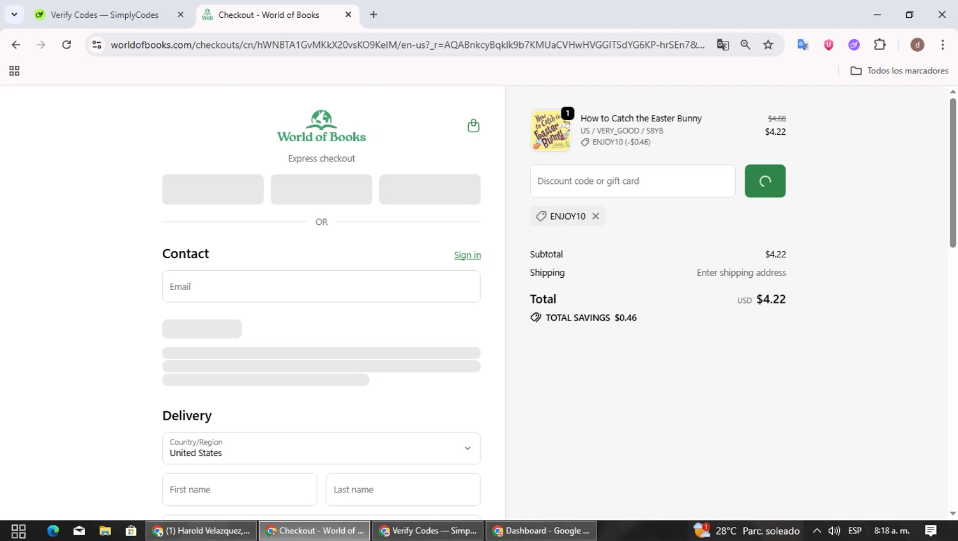Click the Sign in link
The width and height of the screenshot is (958, 541).
(x=467, y=255)
